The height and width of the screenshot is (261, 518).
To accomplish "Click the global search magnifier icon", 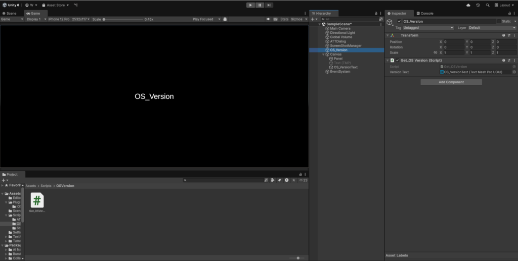I will (x=488, y=5).
